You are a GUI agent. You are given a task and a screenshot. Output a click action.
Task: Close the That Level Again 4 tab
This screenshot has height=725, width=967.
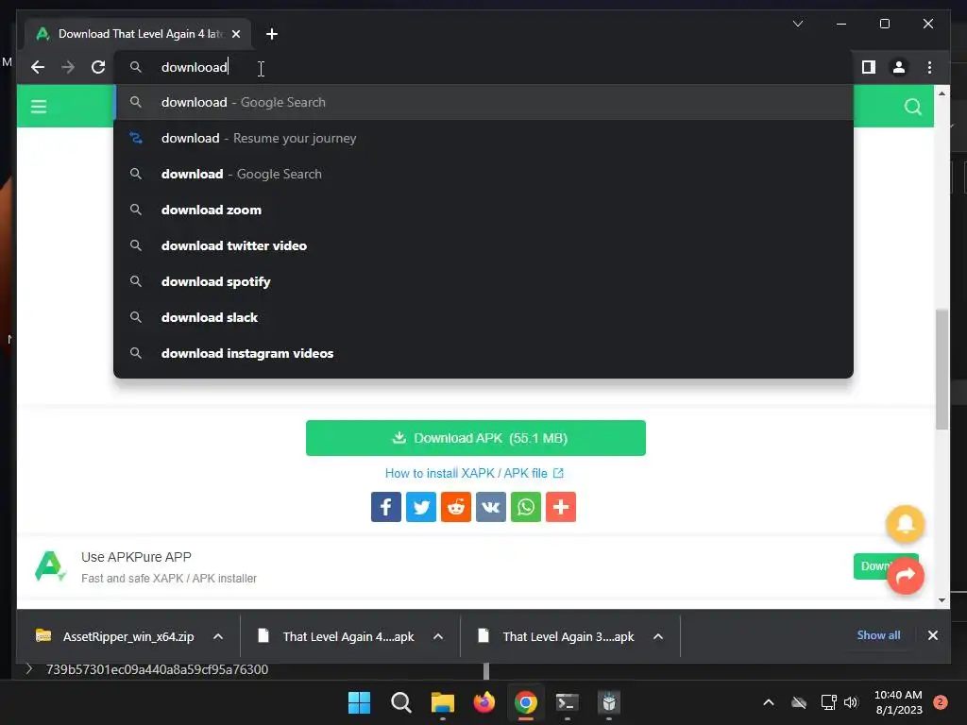(x=236, y=34)
